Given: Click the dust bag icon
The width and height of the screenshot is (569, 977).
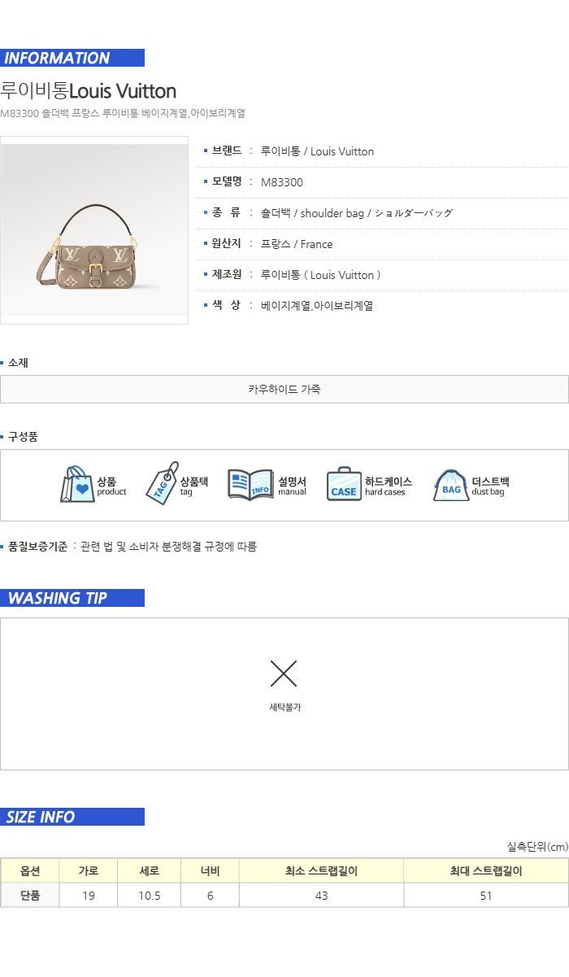Looking at the screenshot, I should [x=450, y=485].
